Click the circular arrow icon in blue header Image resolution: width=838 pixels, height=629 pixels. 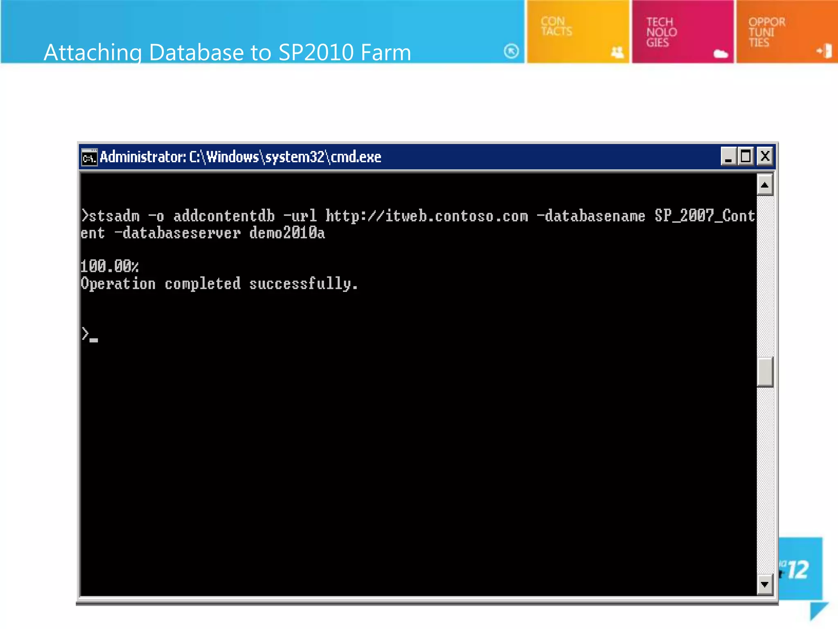pyautogui.click(x=511, y=51)
